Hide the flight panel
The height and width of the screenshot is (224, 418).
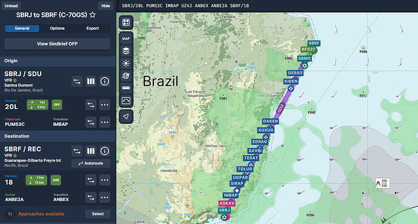(x=105, y=5)
